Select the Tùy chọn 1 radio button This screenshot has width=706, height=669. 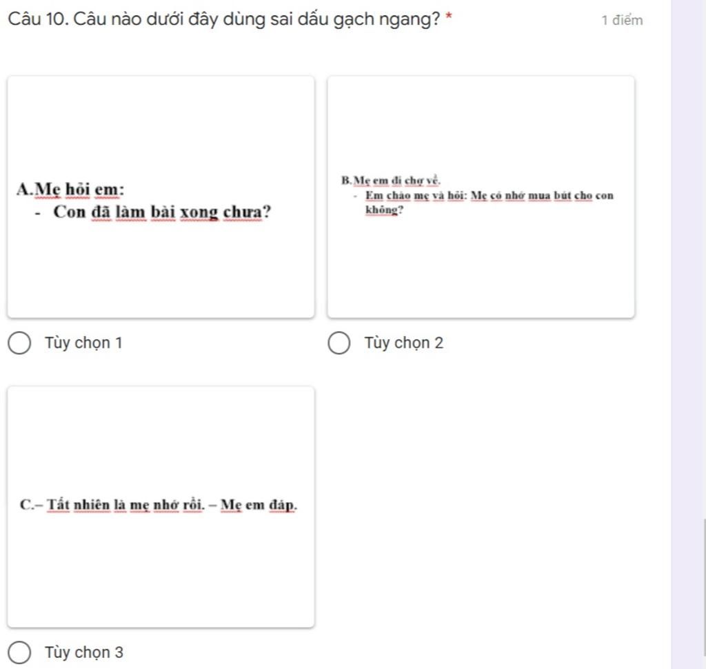pos(19,343)
